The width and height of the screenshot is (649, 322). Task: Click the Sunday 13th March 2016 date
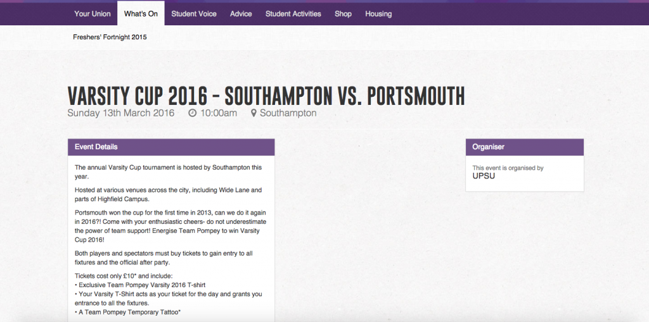click(x=120, y=113)
